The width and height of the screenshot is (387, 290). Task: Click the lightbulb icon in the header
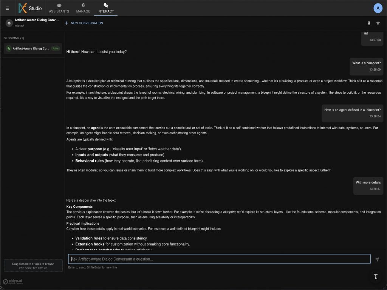(369, 23)
